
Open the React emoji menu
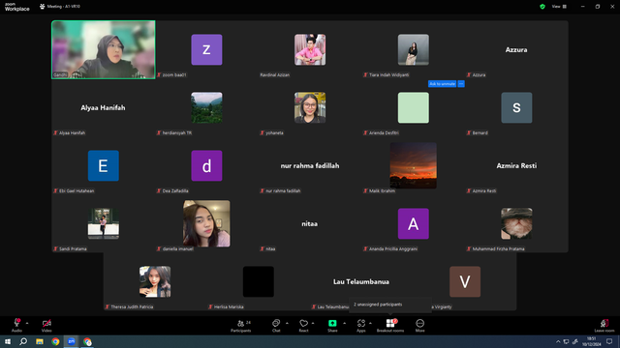(x=303, y=325)
